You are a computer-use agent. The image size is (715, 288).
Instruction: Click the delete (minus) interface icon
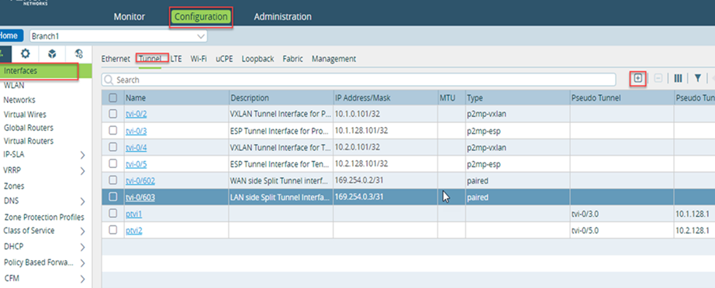[658, 78]
